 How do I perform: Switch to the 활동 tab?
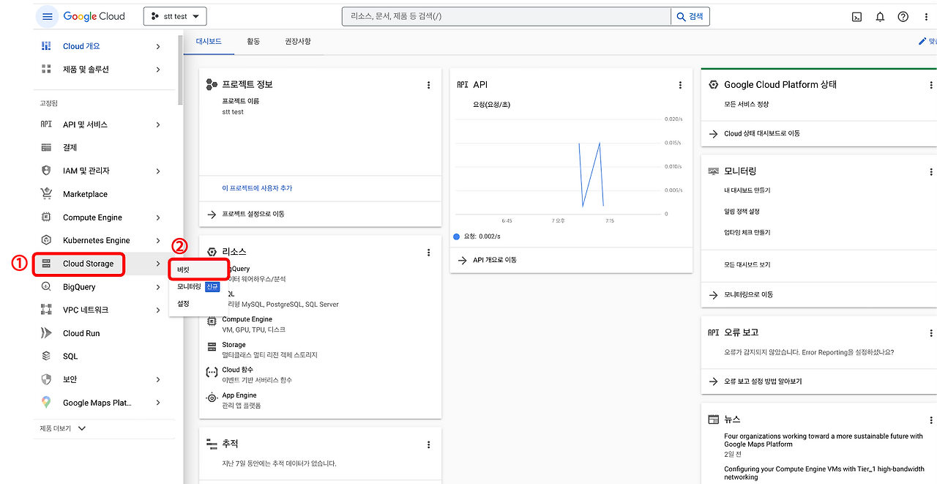coord(253,42)
